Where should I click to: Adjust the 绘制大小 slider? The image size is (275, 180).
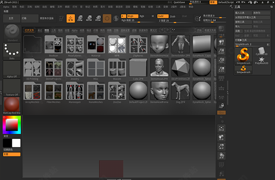point(214,21)
